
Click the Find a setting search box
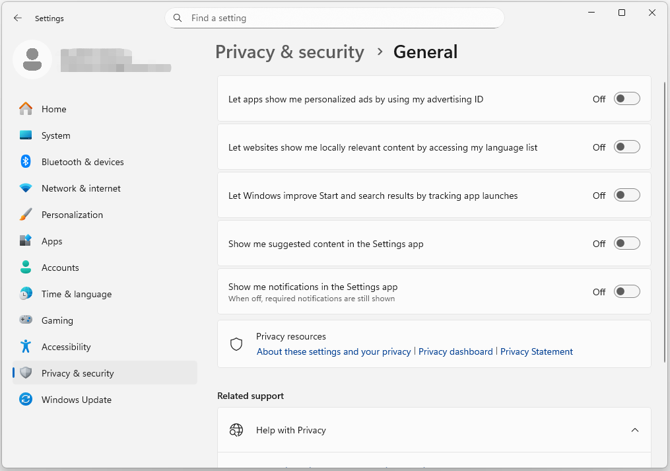(333, 18)
